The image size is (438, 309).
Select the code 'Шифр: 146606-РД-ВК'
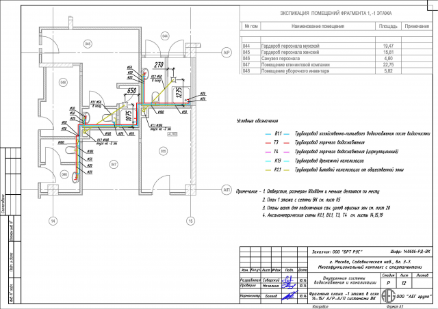[411, 252]
